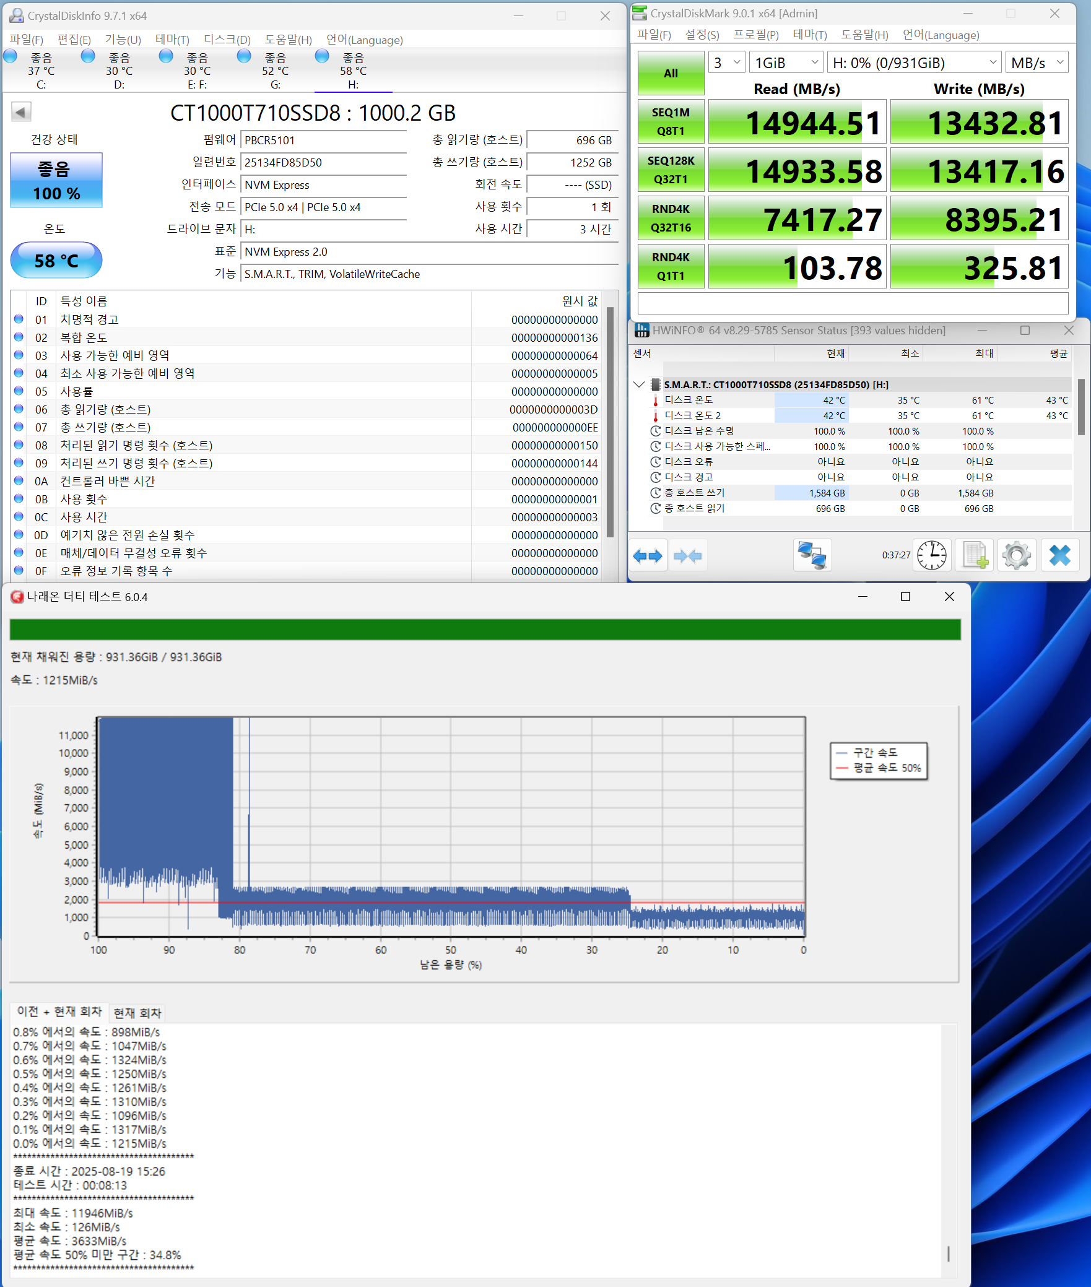Open the MB/s unit dropdown

point(1036,63)
